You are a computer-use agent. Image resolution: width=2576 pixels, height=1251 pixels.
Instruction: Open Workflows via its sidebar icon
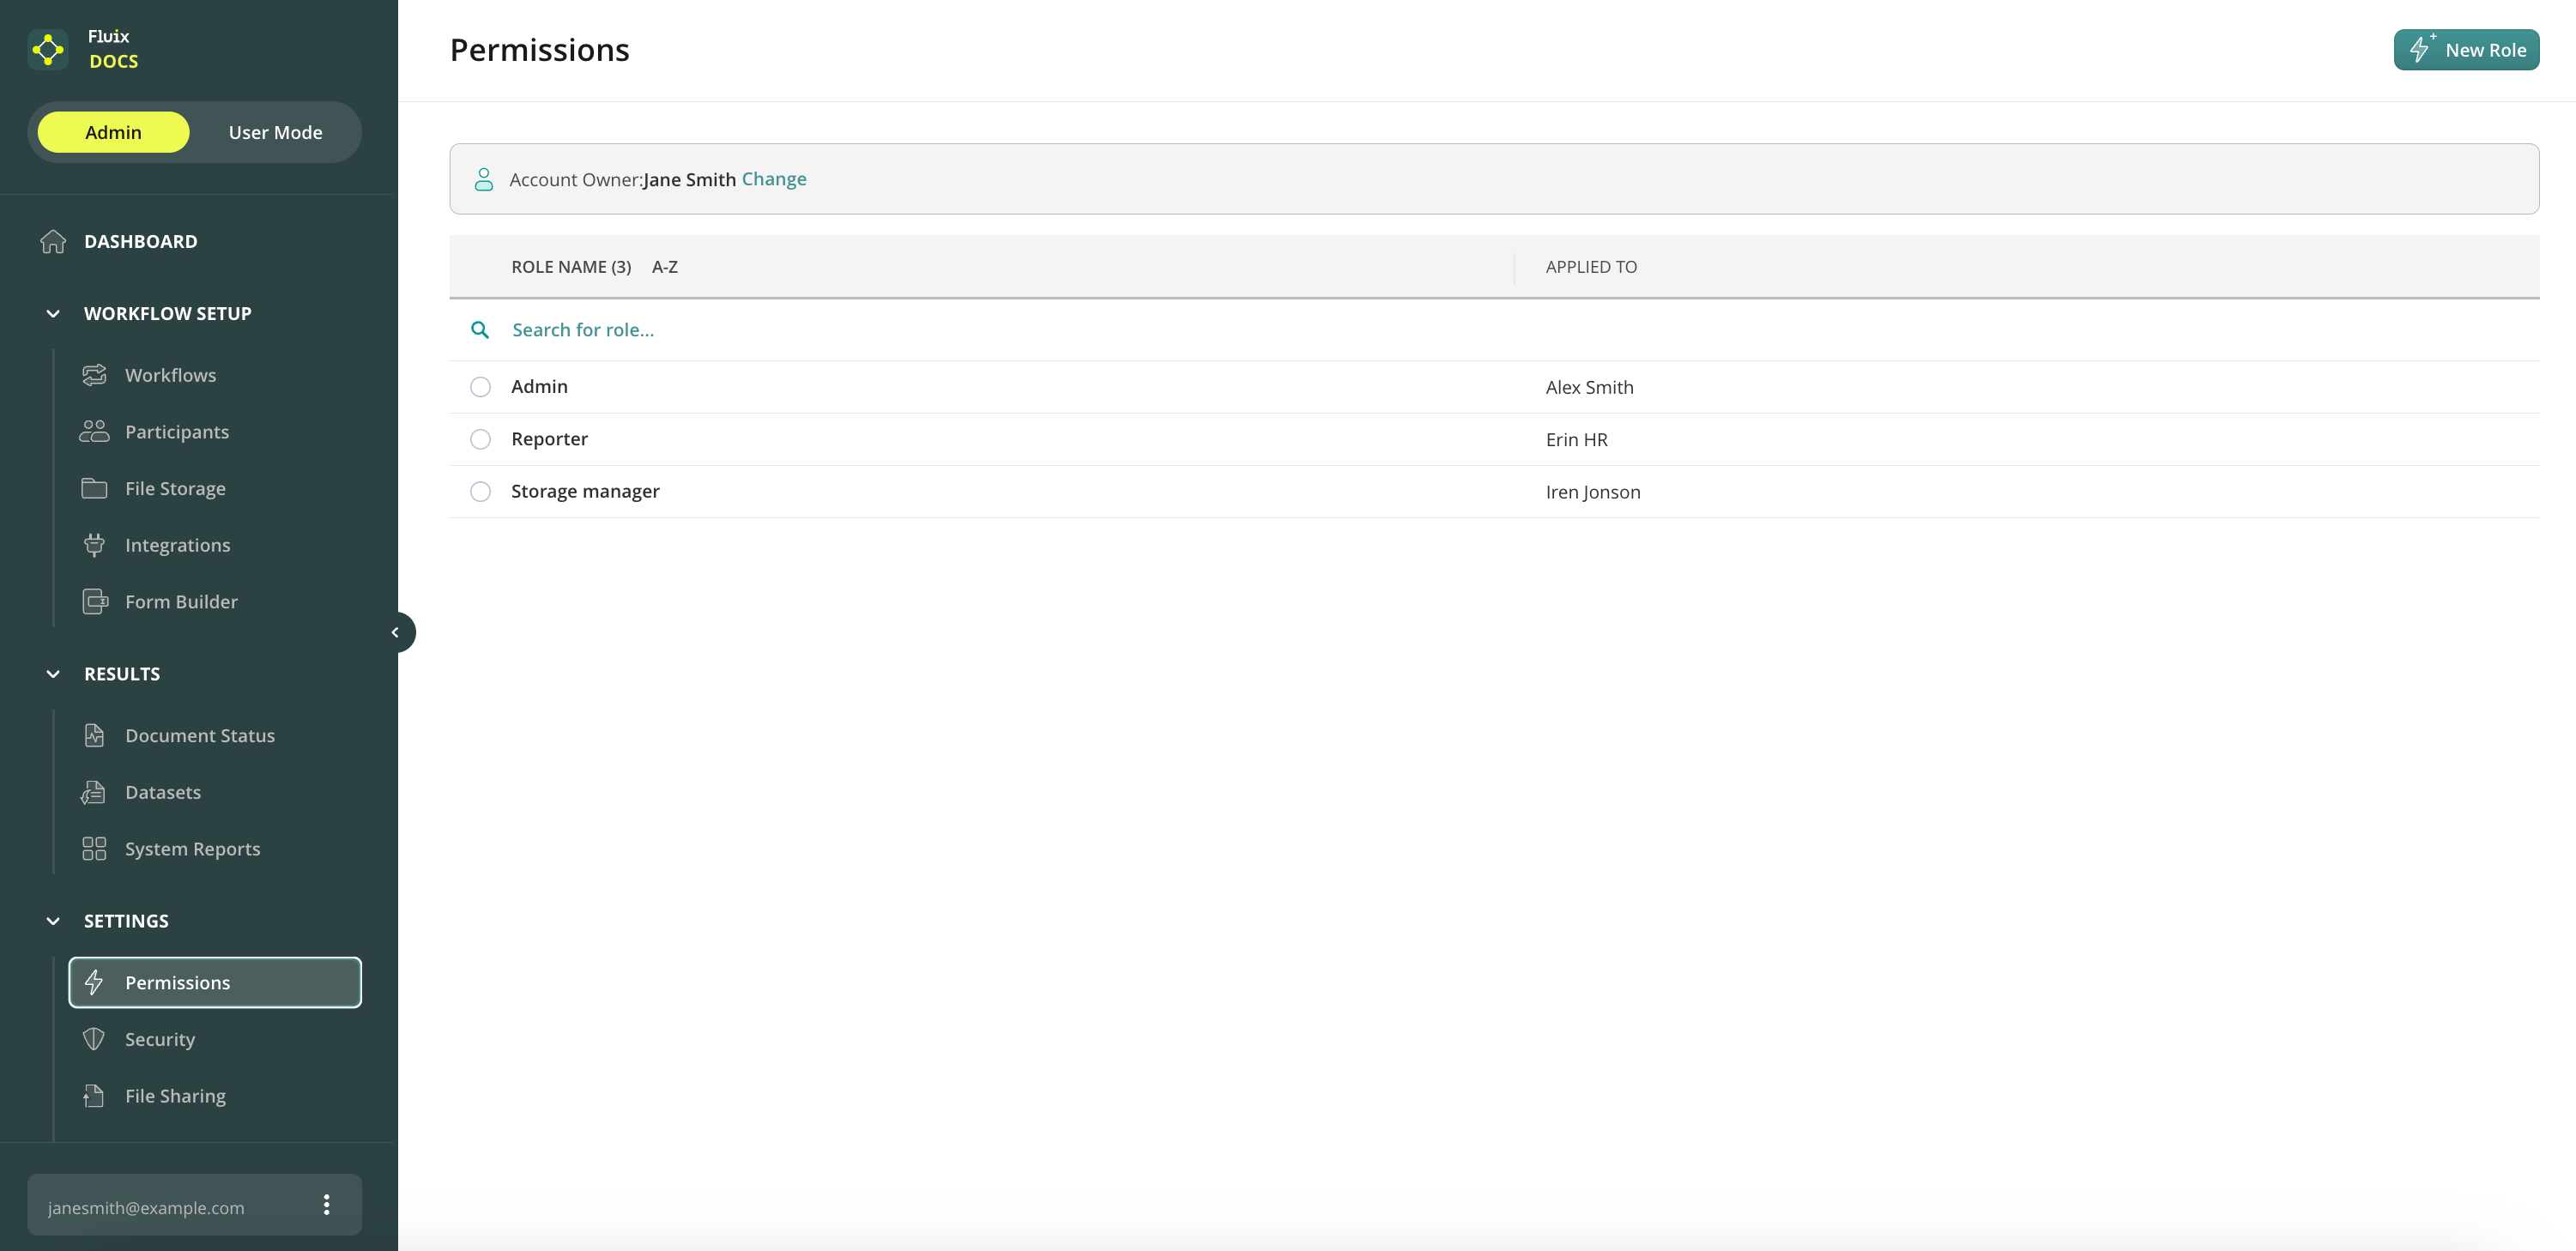point(94,375)
